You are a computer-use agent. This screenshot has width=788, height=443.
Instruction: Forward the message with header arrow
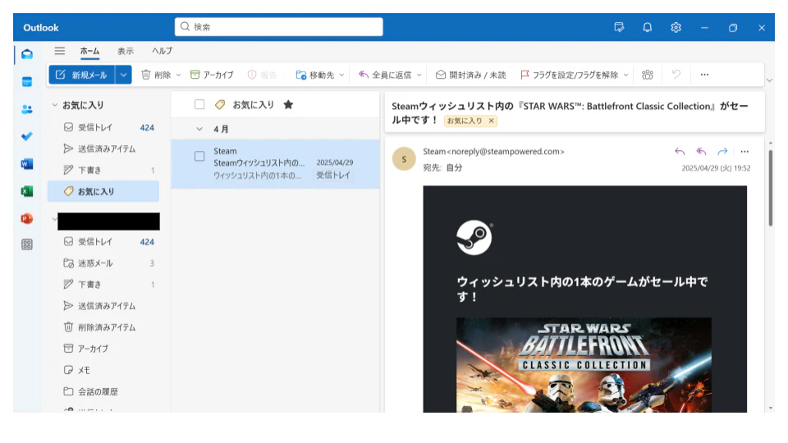tap(722, 151)
